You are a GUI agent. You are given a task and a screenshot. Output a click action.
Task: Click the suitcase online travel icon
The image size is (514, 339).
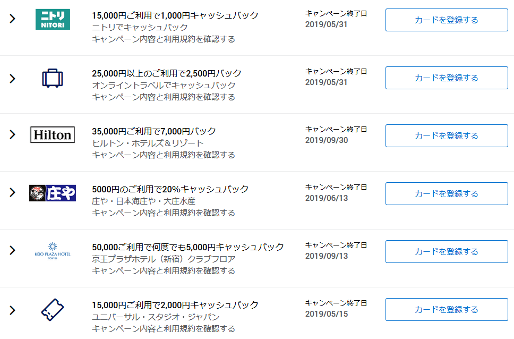coord(53,78)
